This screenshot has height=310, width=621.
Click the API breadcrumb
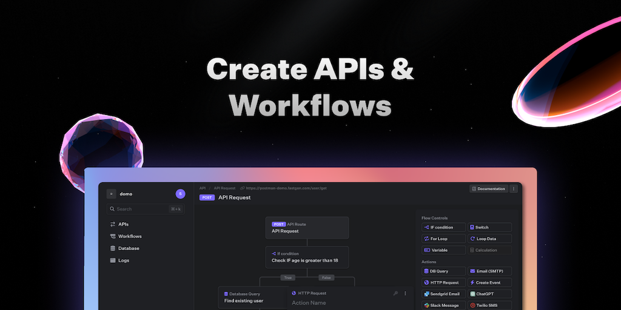click(x=203, y=188)
